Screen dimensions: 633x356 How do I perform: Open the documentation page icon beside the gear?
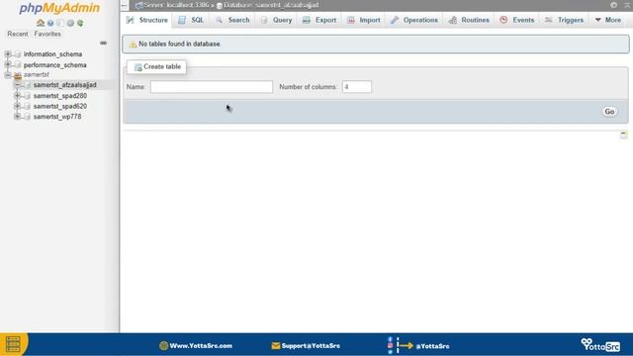coord(60,23)
